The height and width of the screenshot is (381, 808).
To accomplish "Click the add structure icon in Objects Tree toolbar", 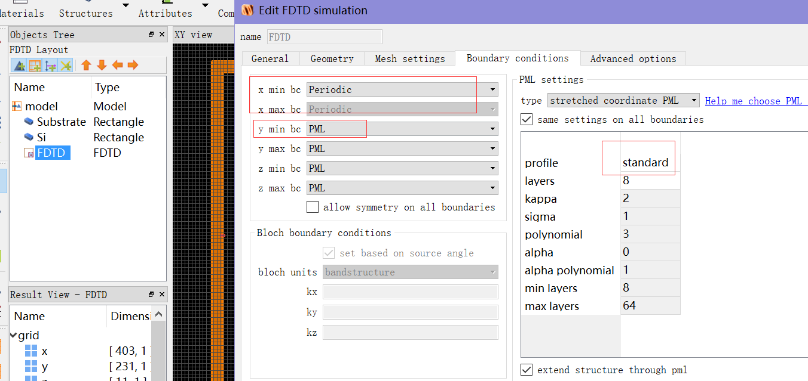I will (x=19, y=65).
